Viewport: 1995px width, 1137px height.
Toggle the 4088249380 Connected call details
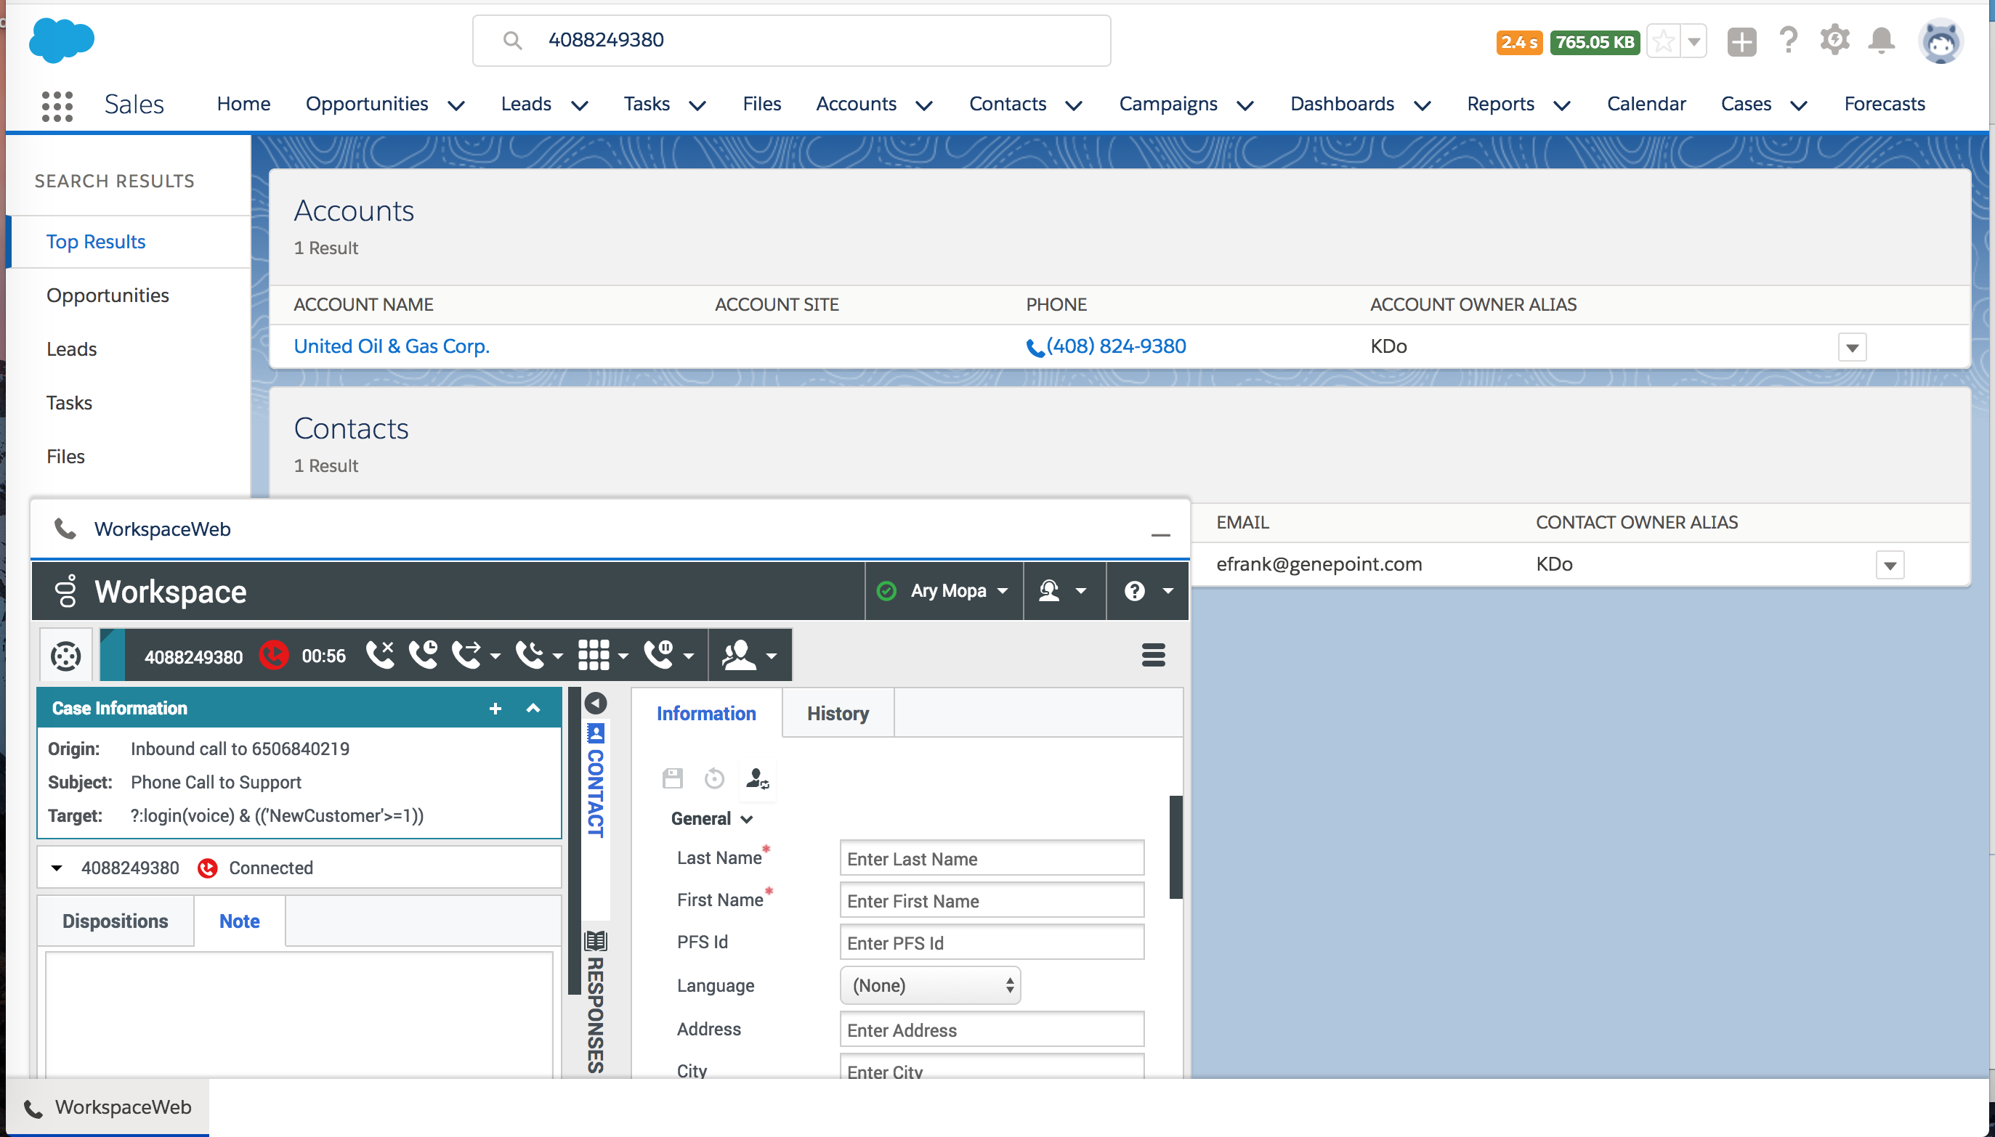[57, 868]
